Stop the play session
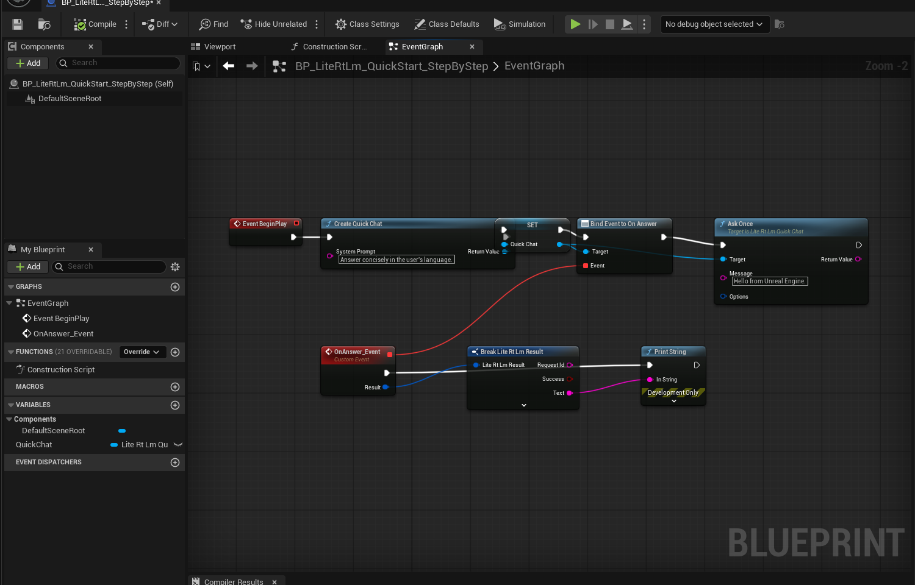915x585 pixels. pyautogui.click(x=610, y=24)
